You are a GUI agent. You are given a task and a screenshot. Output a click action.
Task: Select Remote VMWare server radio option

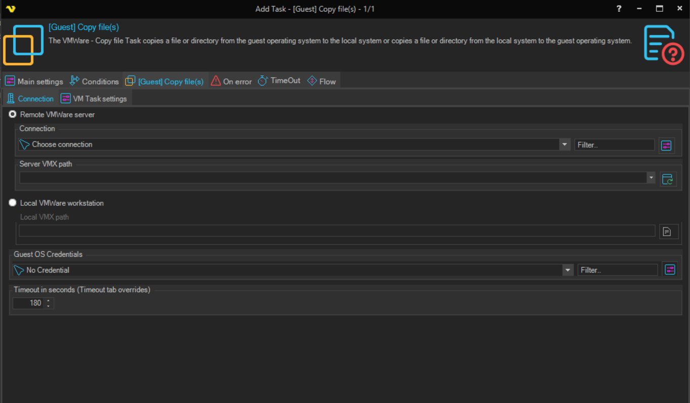(13, 114)
